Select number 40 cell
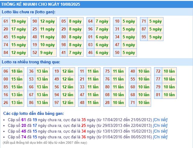Viewport: 193px width, 148px height. 133,71
